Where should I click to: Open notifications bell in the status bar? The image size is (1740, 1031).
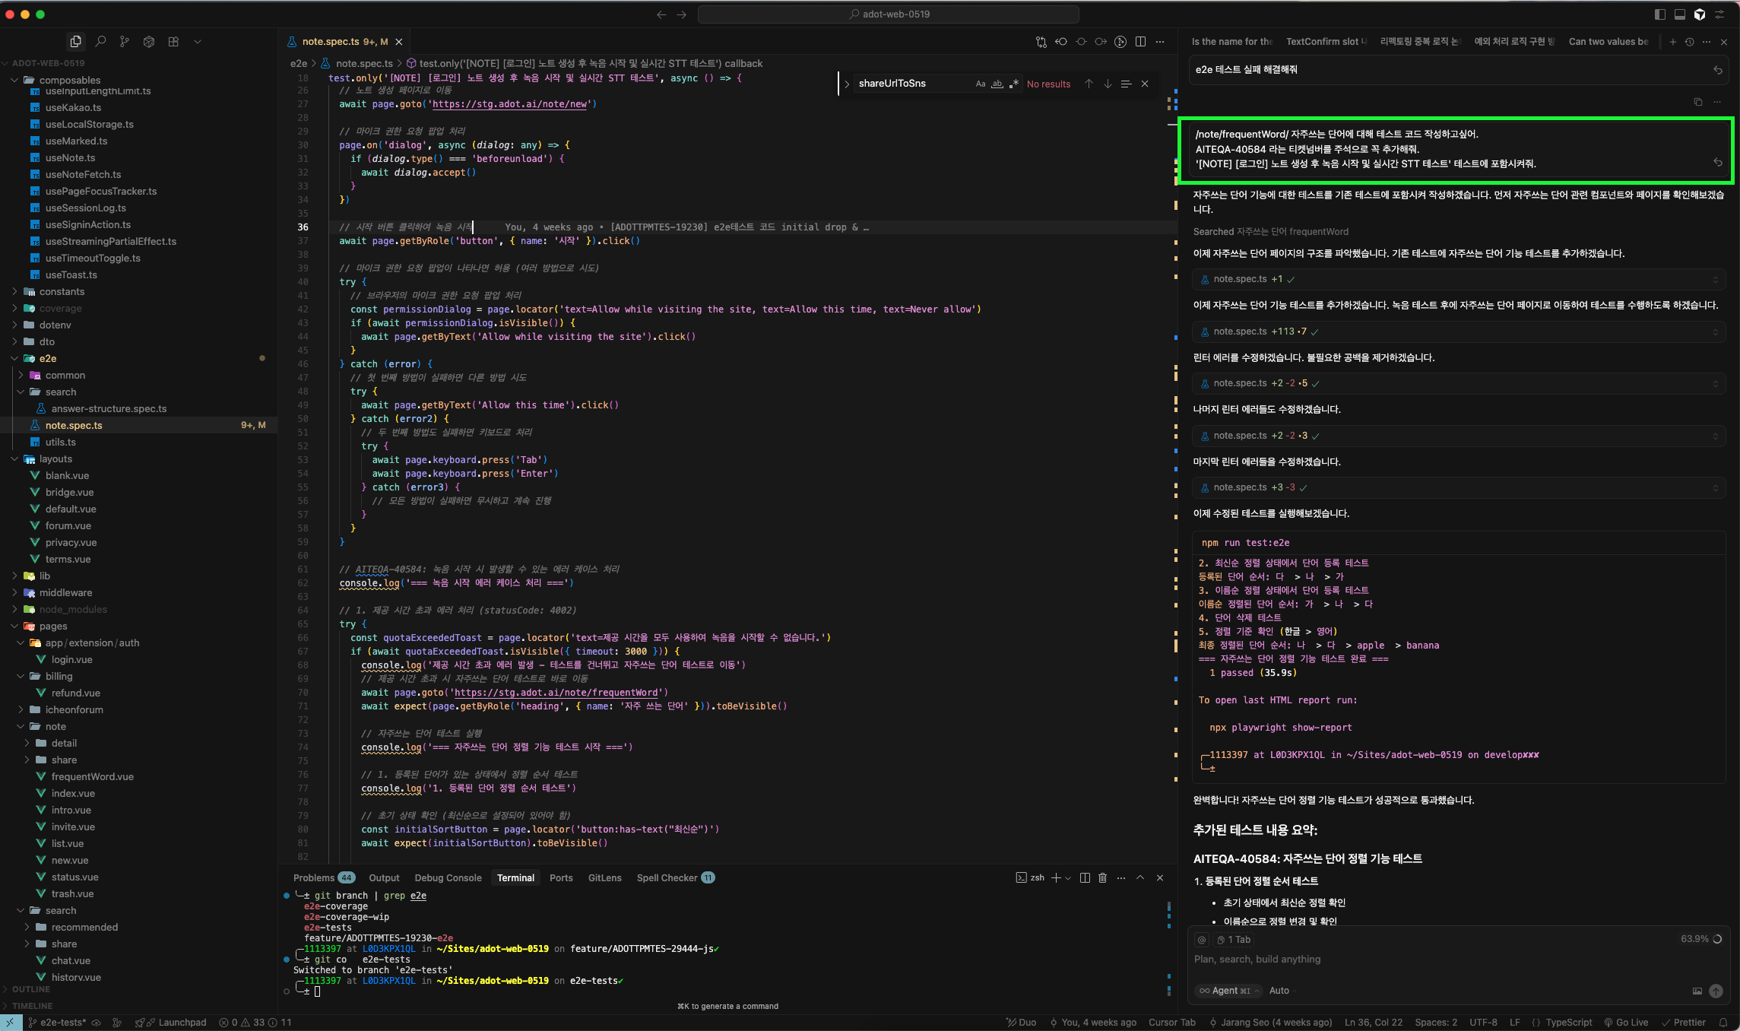coord(1723,1023)
